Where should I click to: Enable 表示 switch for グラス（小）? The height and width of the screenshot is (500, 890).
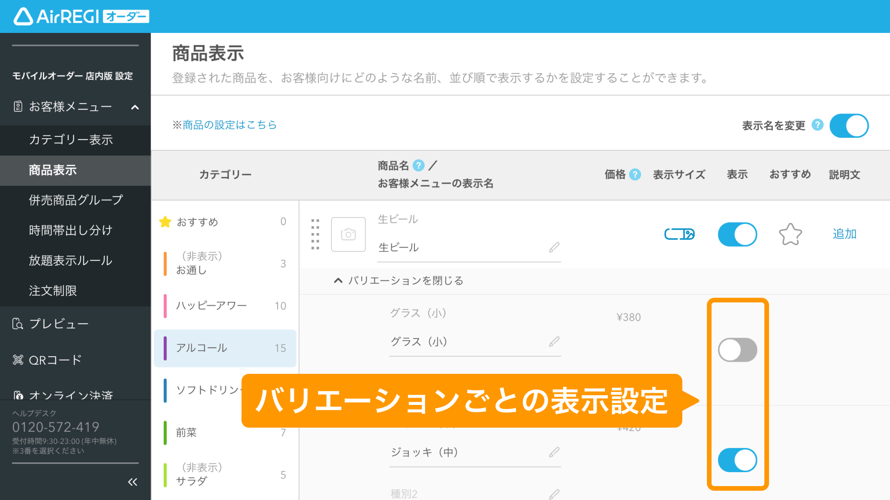click(x=737, y=350)
